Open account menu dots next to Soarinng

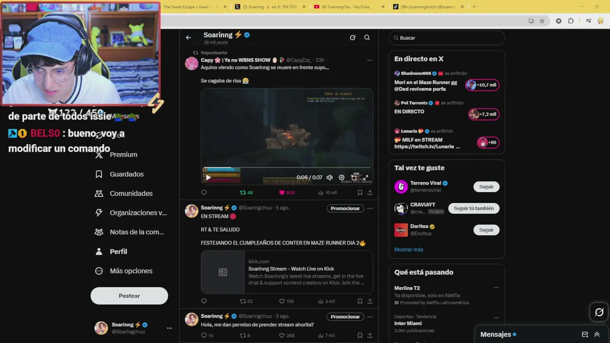pos(169,328)
